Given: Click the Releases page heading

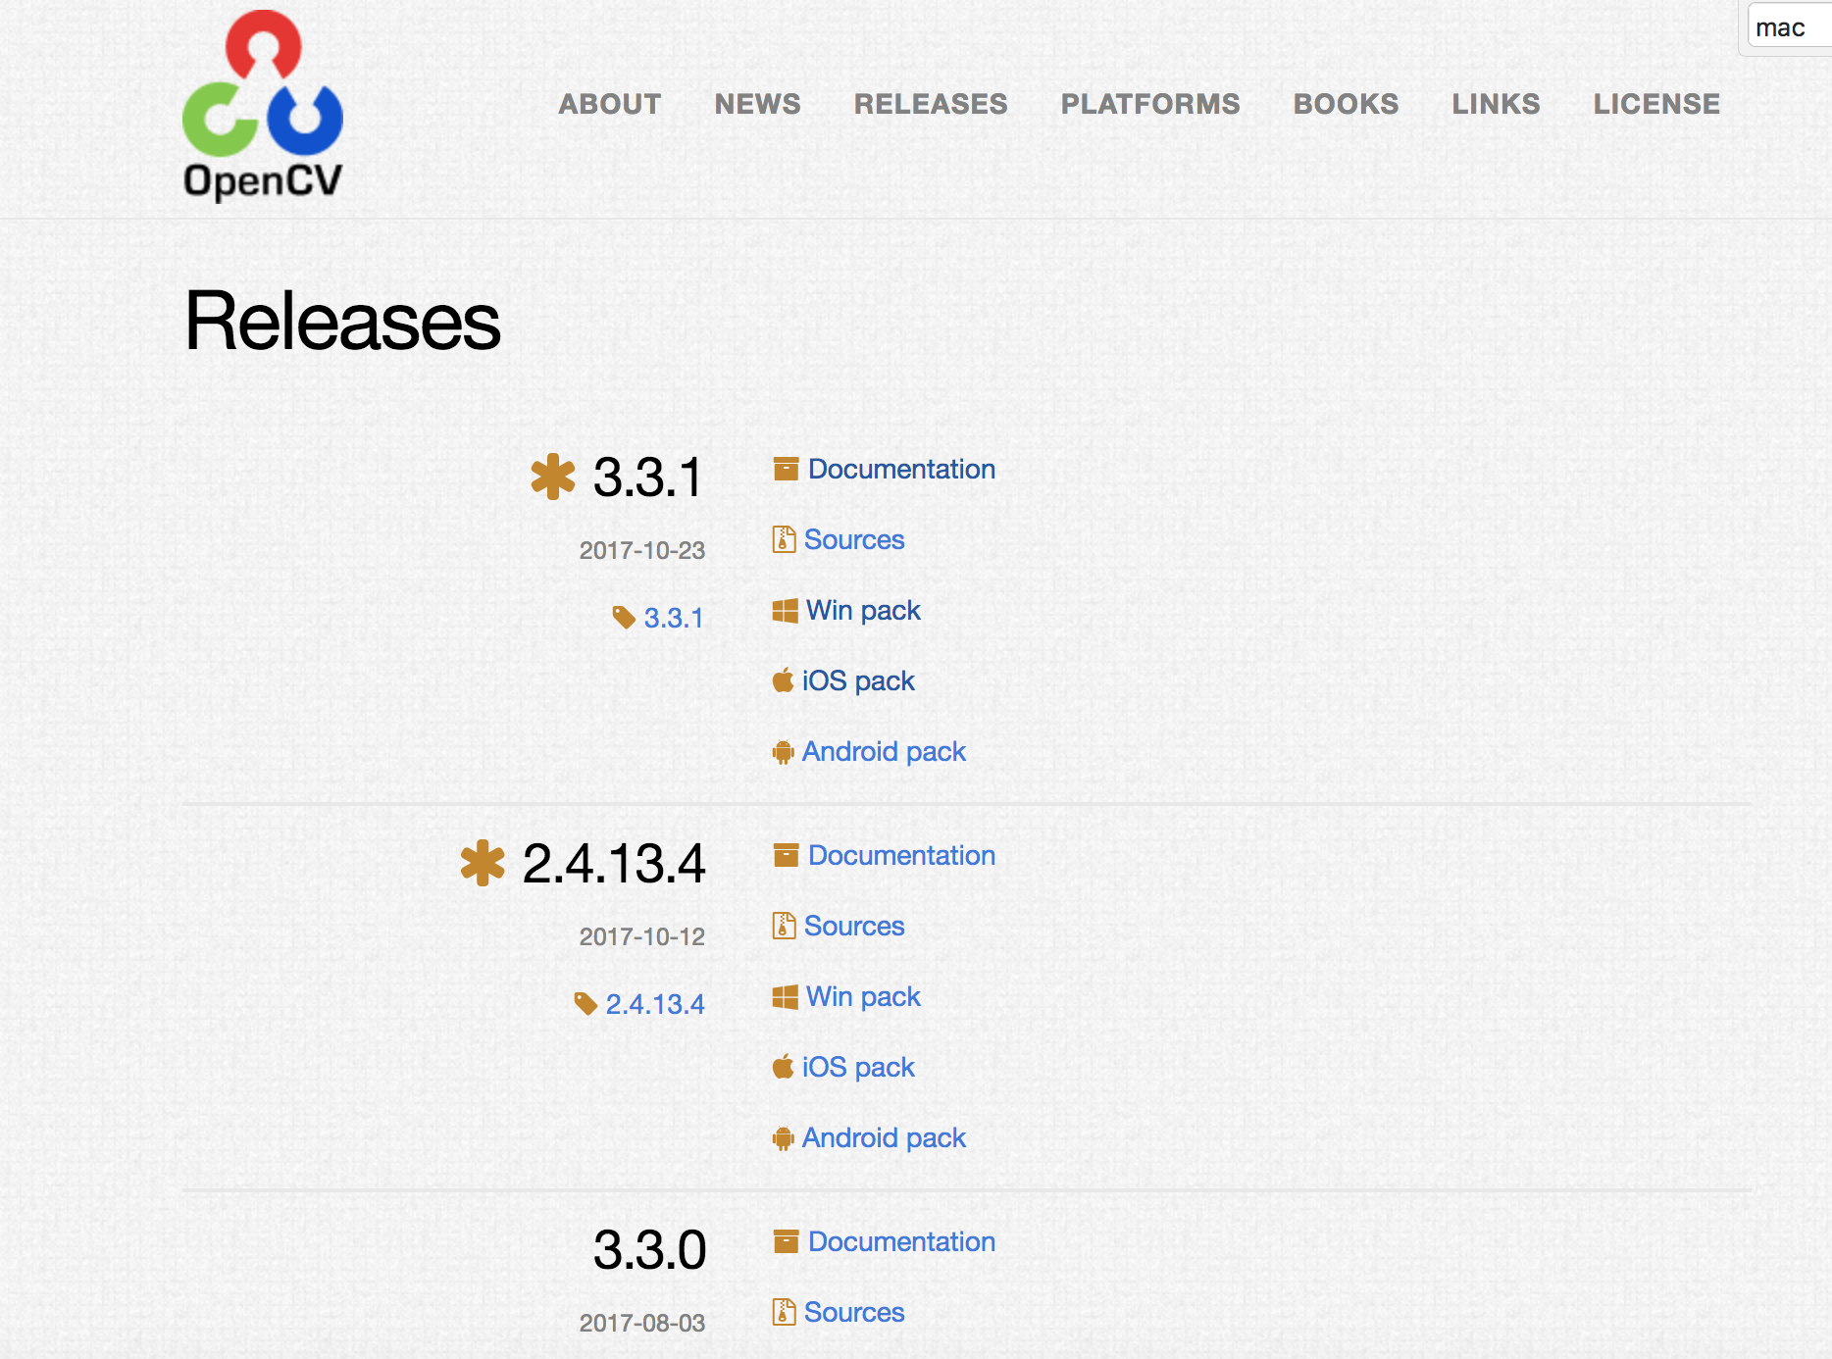Looking at the screenshot, I should click(343, 321).
